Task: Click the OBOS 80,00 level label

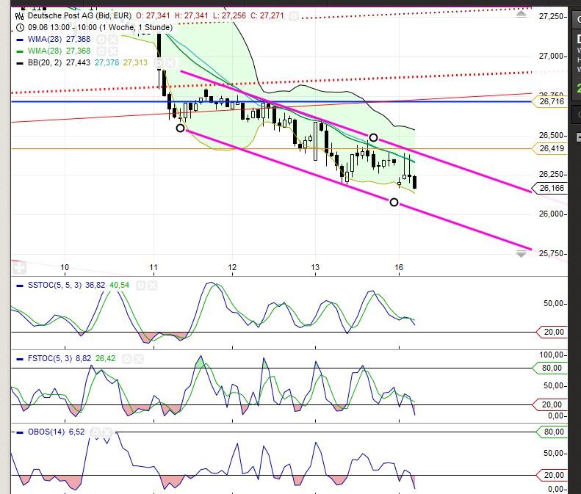Action: click(x=552, y=432)
